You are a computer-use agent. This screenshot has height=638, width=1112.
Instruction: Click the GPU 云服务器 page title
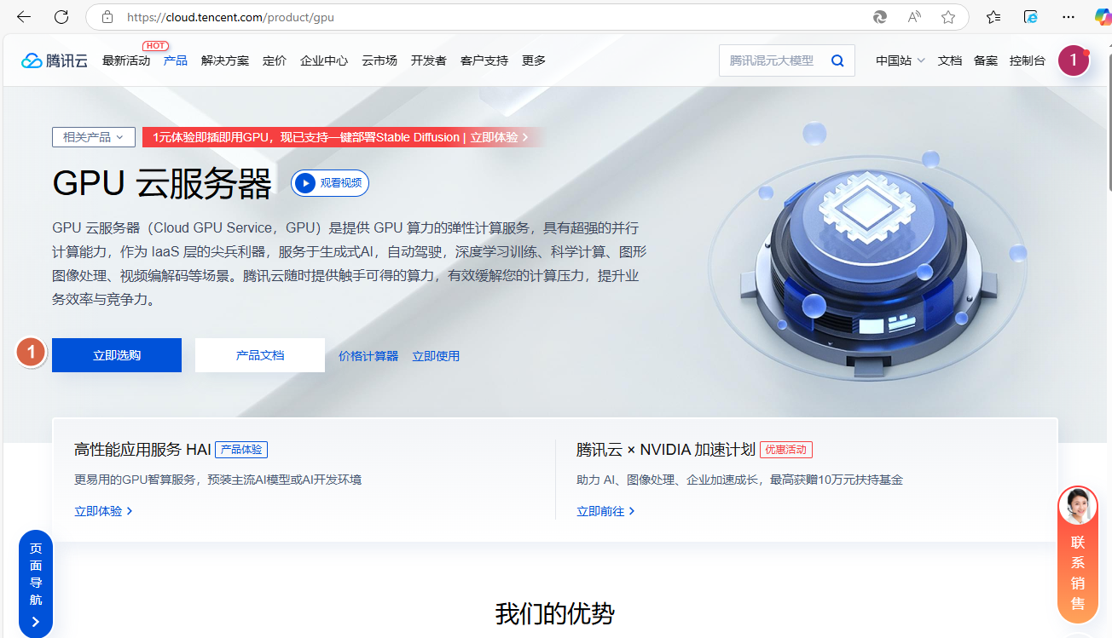[x=162, y=183]
